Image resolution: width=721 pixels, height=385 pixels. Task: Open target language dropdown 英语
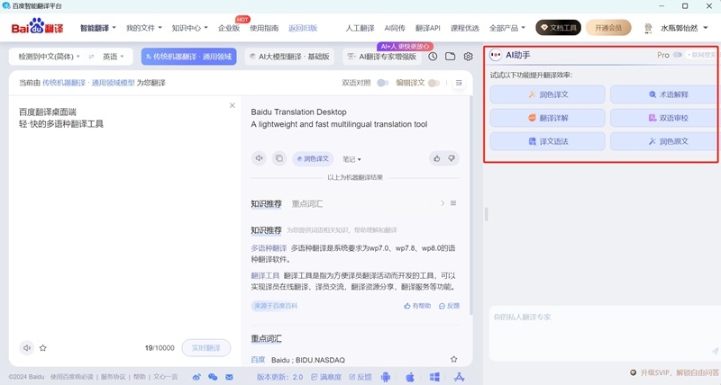click(114, 57)
